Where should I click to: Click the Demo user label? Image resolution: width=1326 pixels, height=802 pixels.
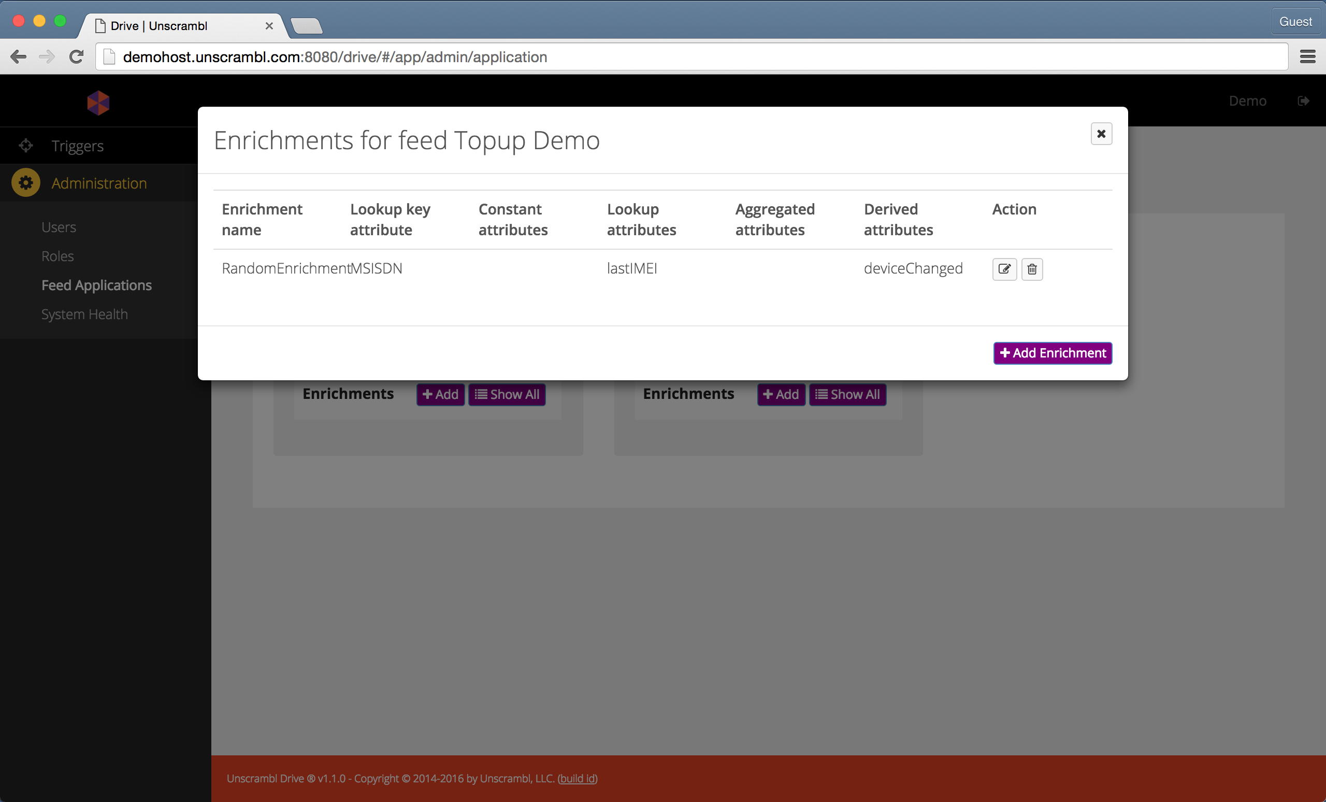(1247, 101)
